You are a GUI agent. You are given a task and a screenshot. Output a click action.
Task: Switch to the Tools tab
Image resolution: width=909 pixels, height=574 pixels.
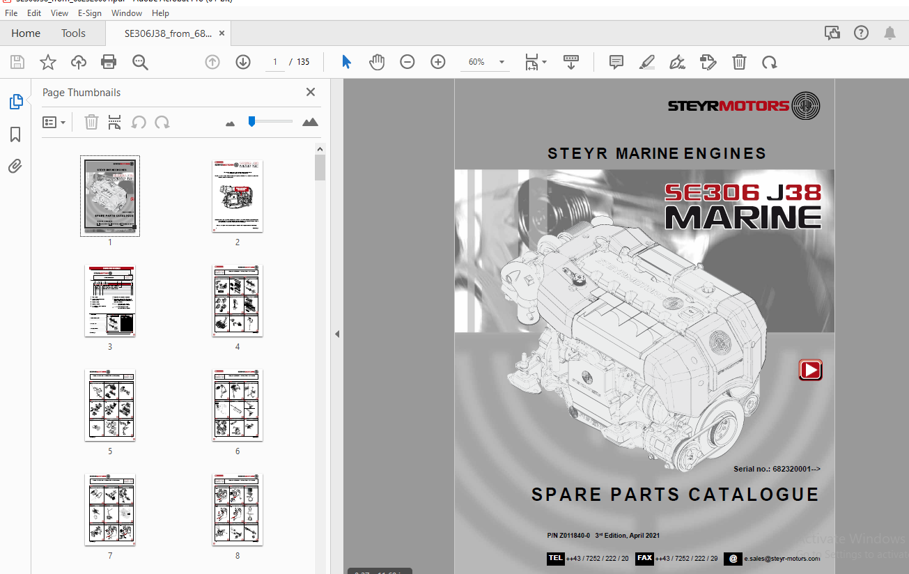pyautogui.click(x=73, y=33)
